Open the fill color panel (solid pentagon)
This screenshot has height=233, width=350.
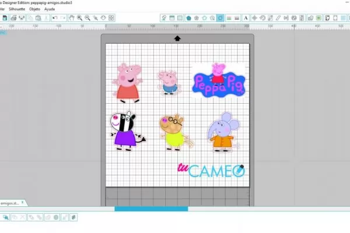click(x=188, y=18)
